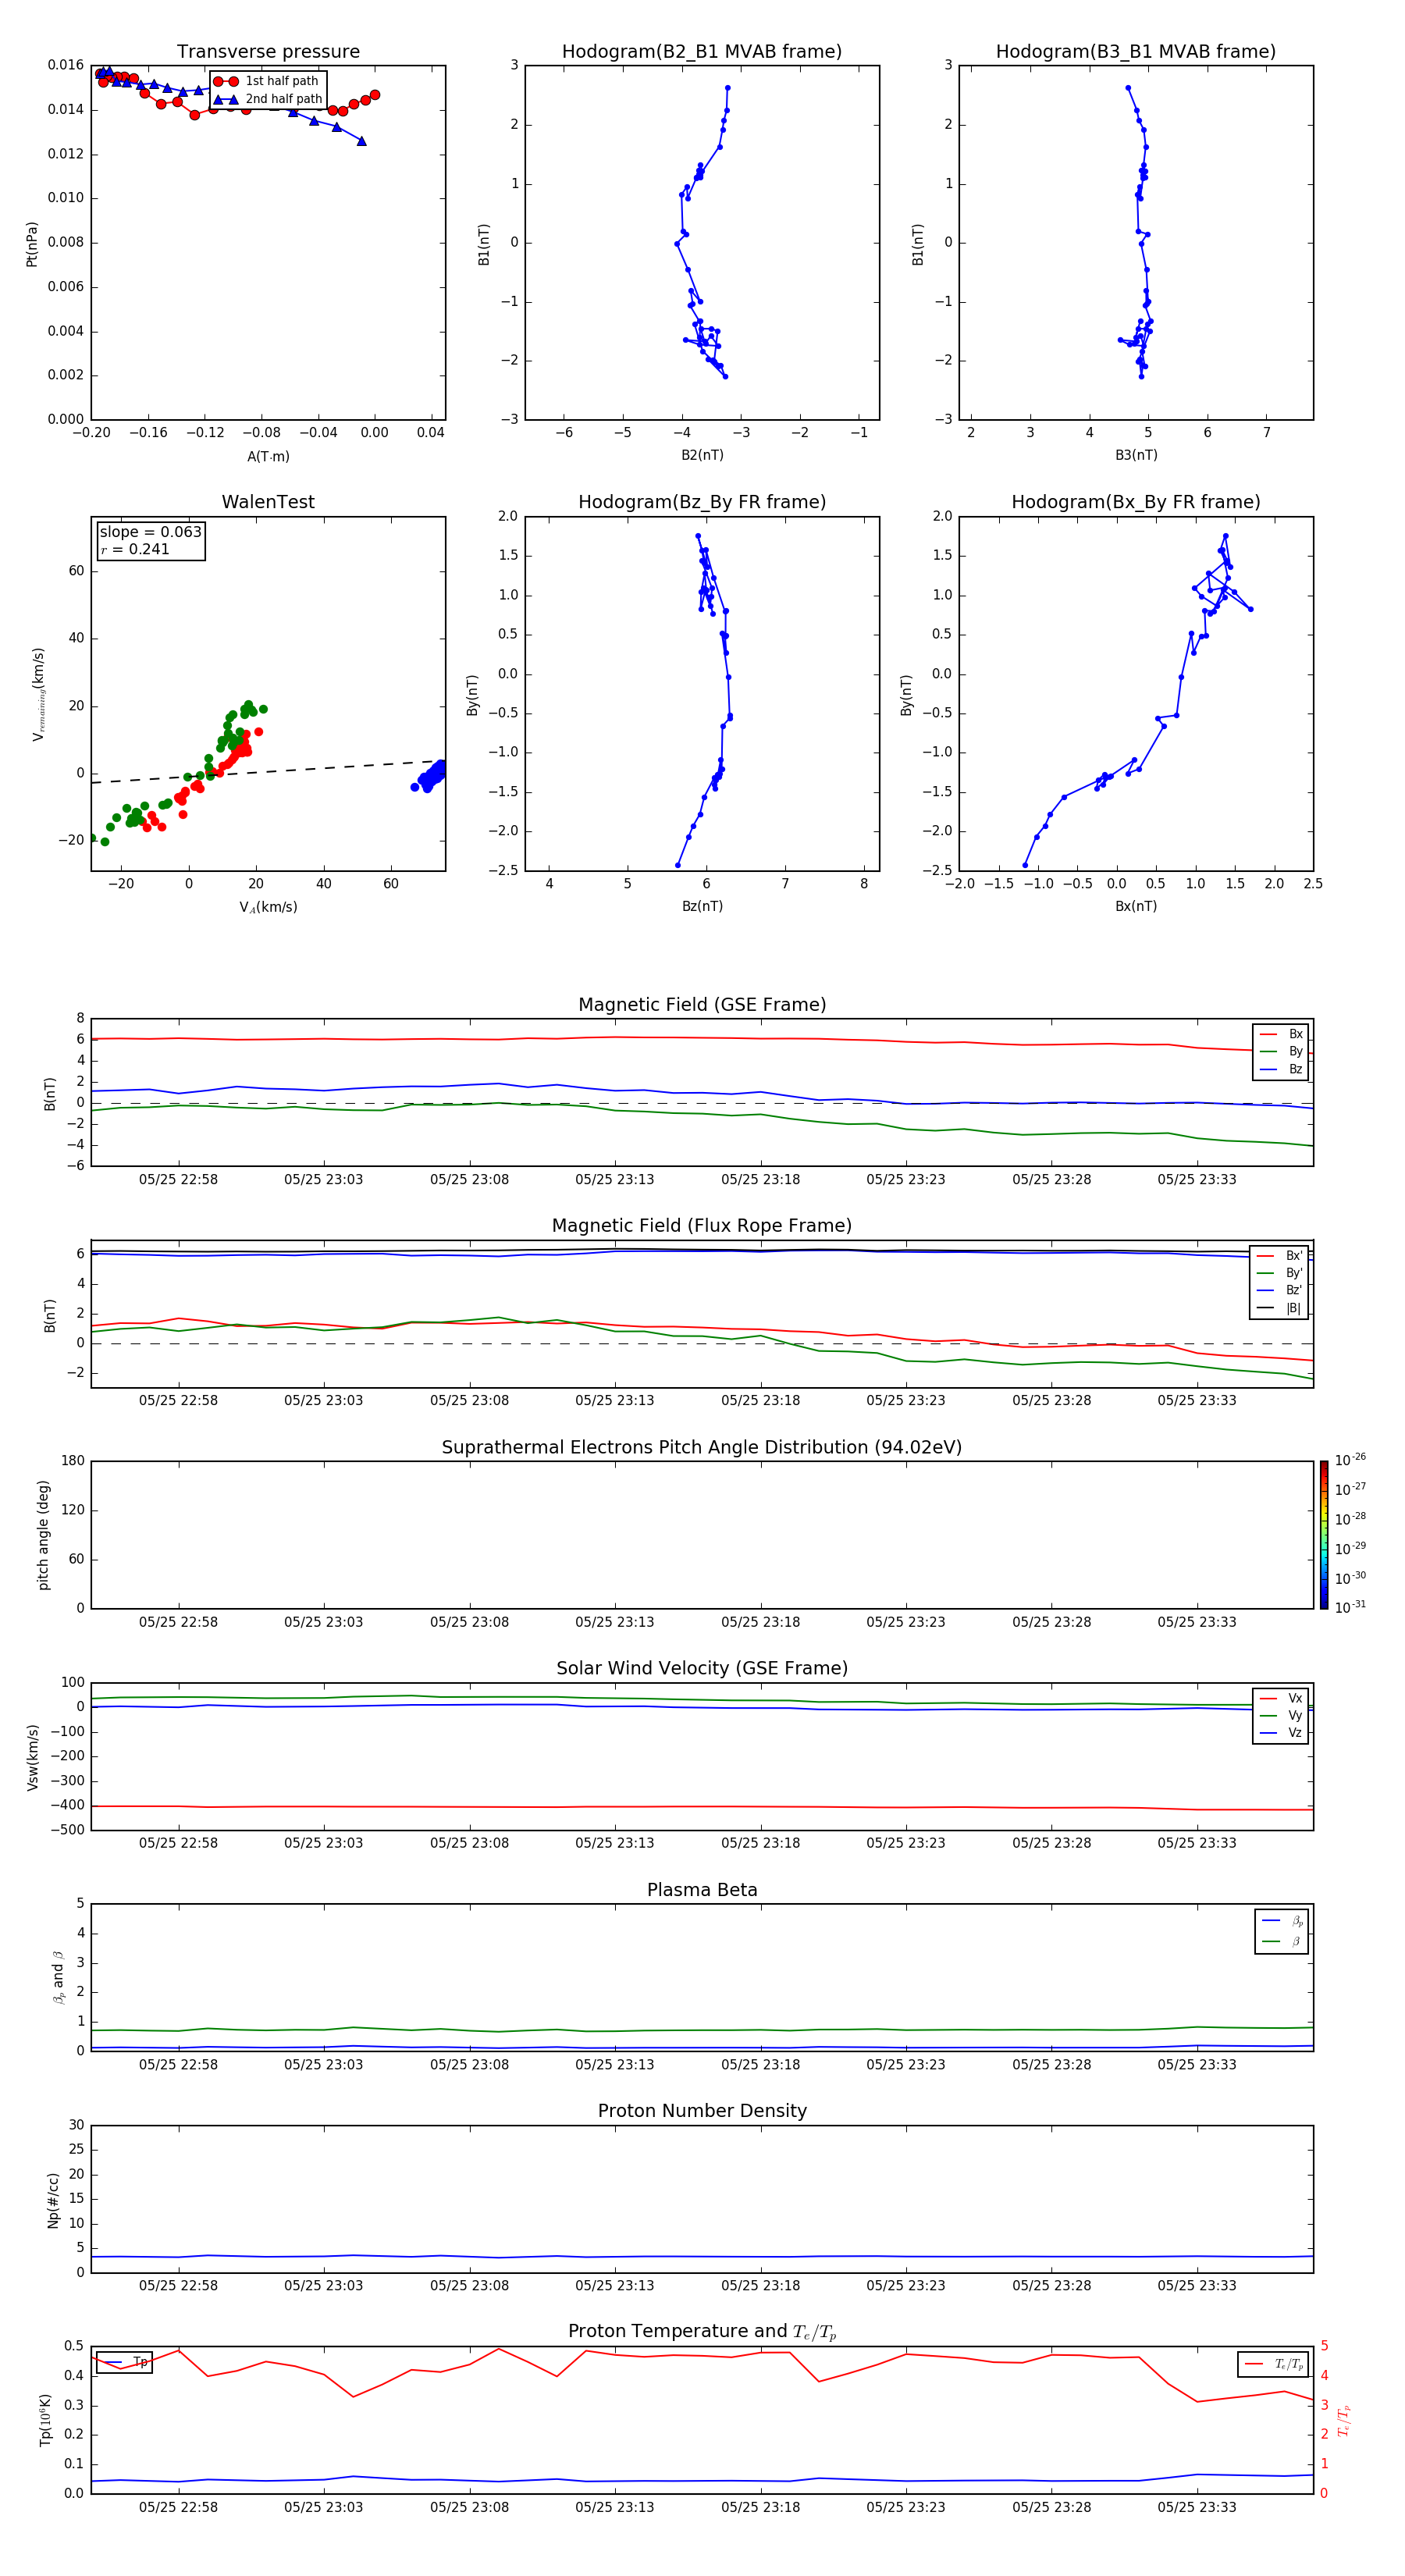Click the 'Hodogram(B3_B1 MVAB frame)' title
Viewport: 1405px width, 2576px height.
point(1136,51)
